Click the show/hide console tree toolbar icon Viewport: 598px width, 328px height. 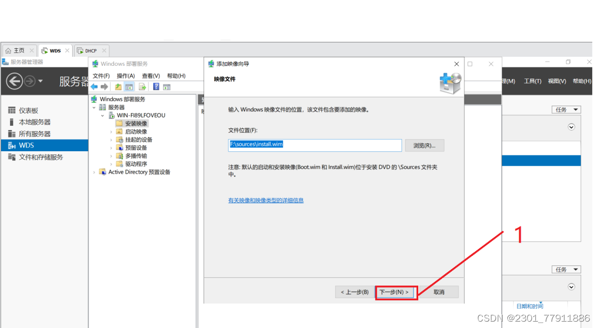129,87
